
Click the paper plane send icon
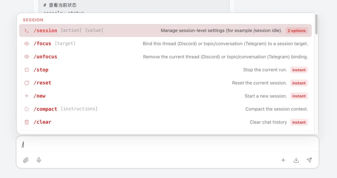click(309, 160)
